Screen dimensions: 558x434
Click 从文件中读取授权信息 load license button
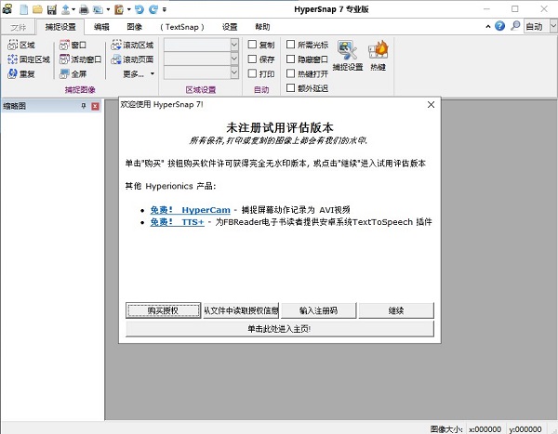point(241,310)
